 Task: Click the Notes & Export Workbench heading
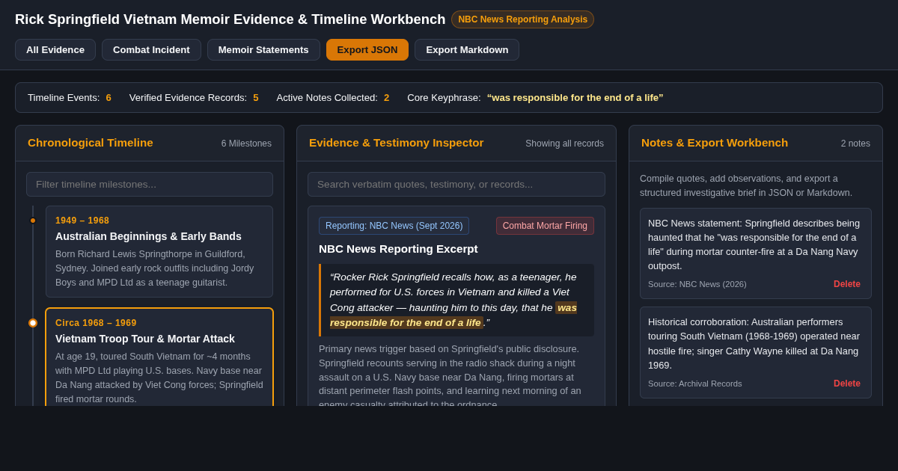coord(715,143)
